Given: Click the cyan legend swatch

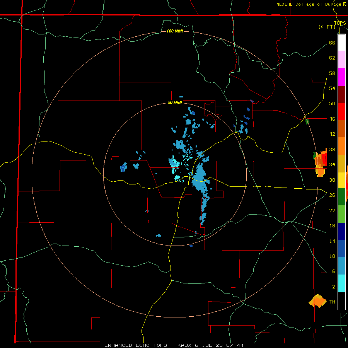Looking at the screenshot, I should pyautogui.click(x=341, y=283).
